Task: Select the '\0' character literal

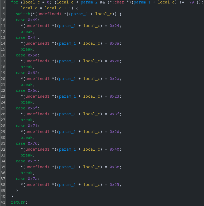Action: click(x=191, y=2)
